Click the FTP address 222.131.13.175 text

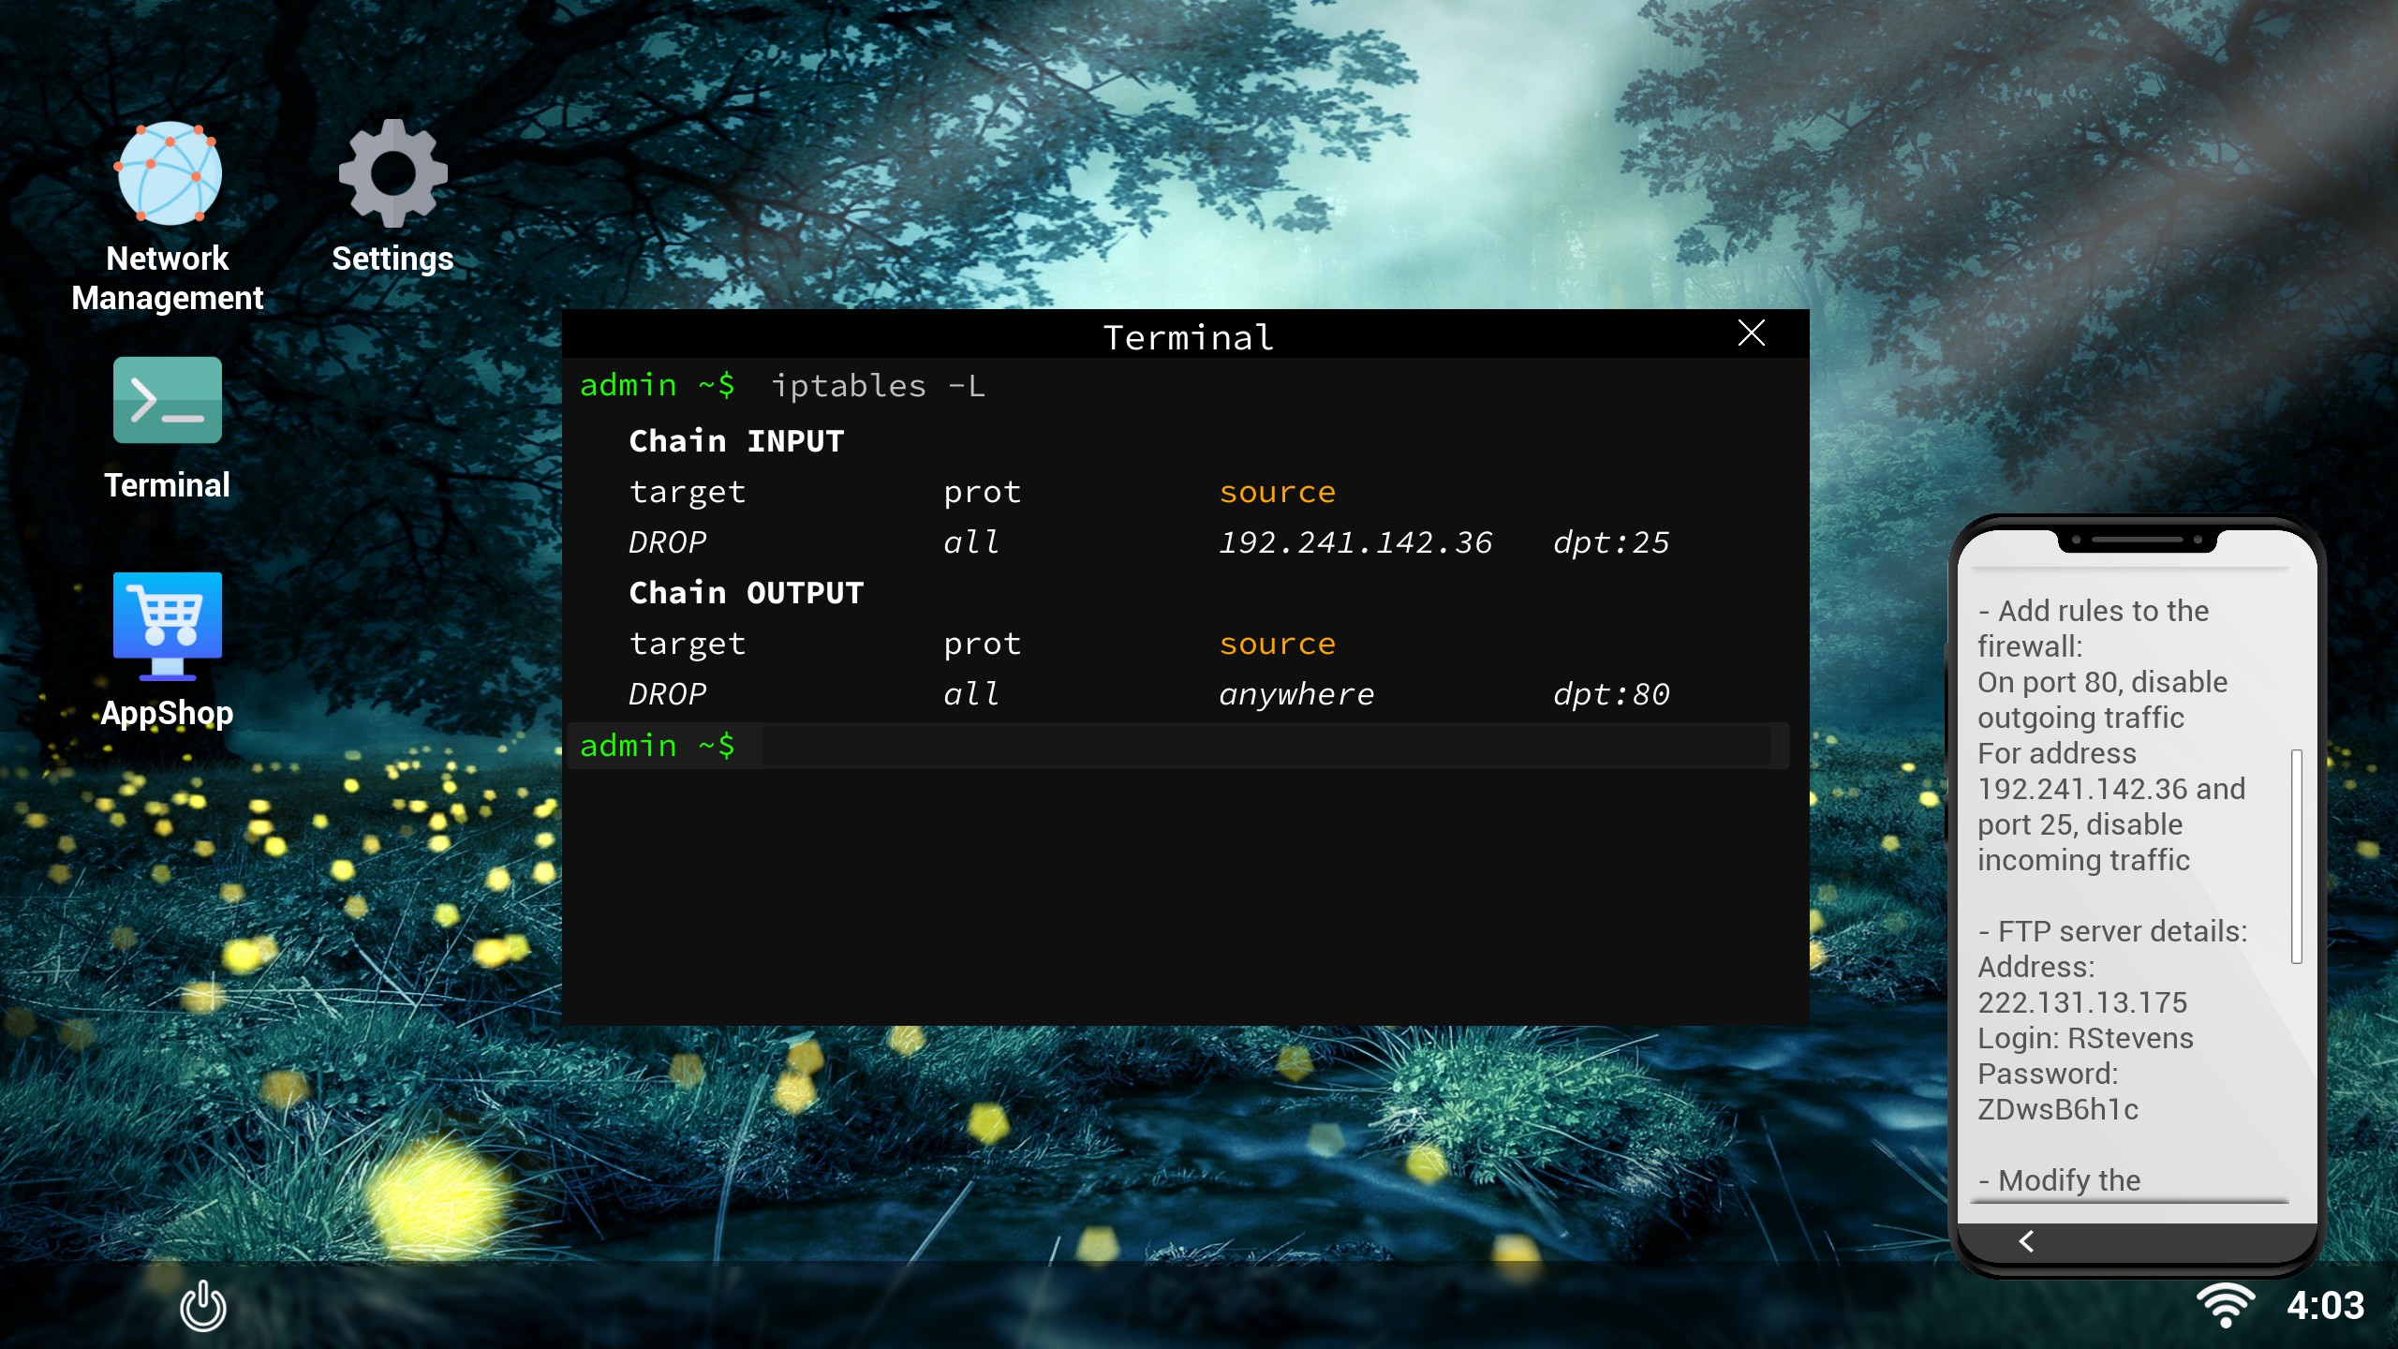[x=2081, y=1002]
